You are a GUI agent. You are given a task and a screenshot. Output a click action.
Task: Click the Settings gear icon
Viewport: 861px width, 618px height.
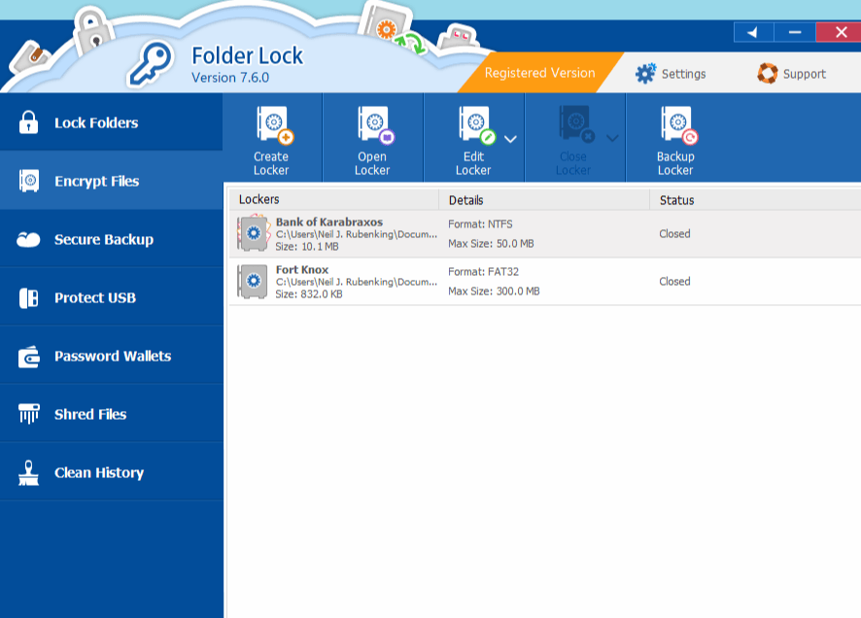click(645, 74)
